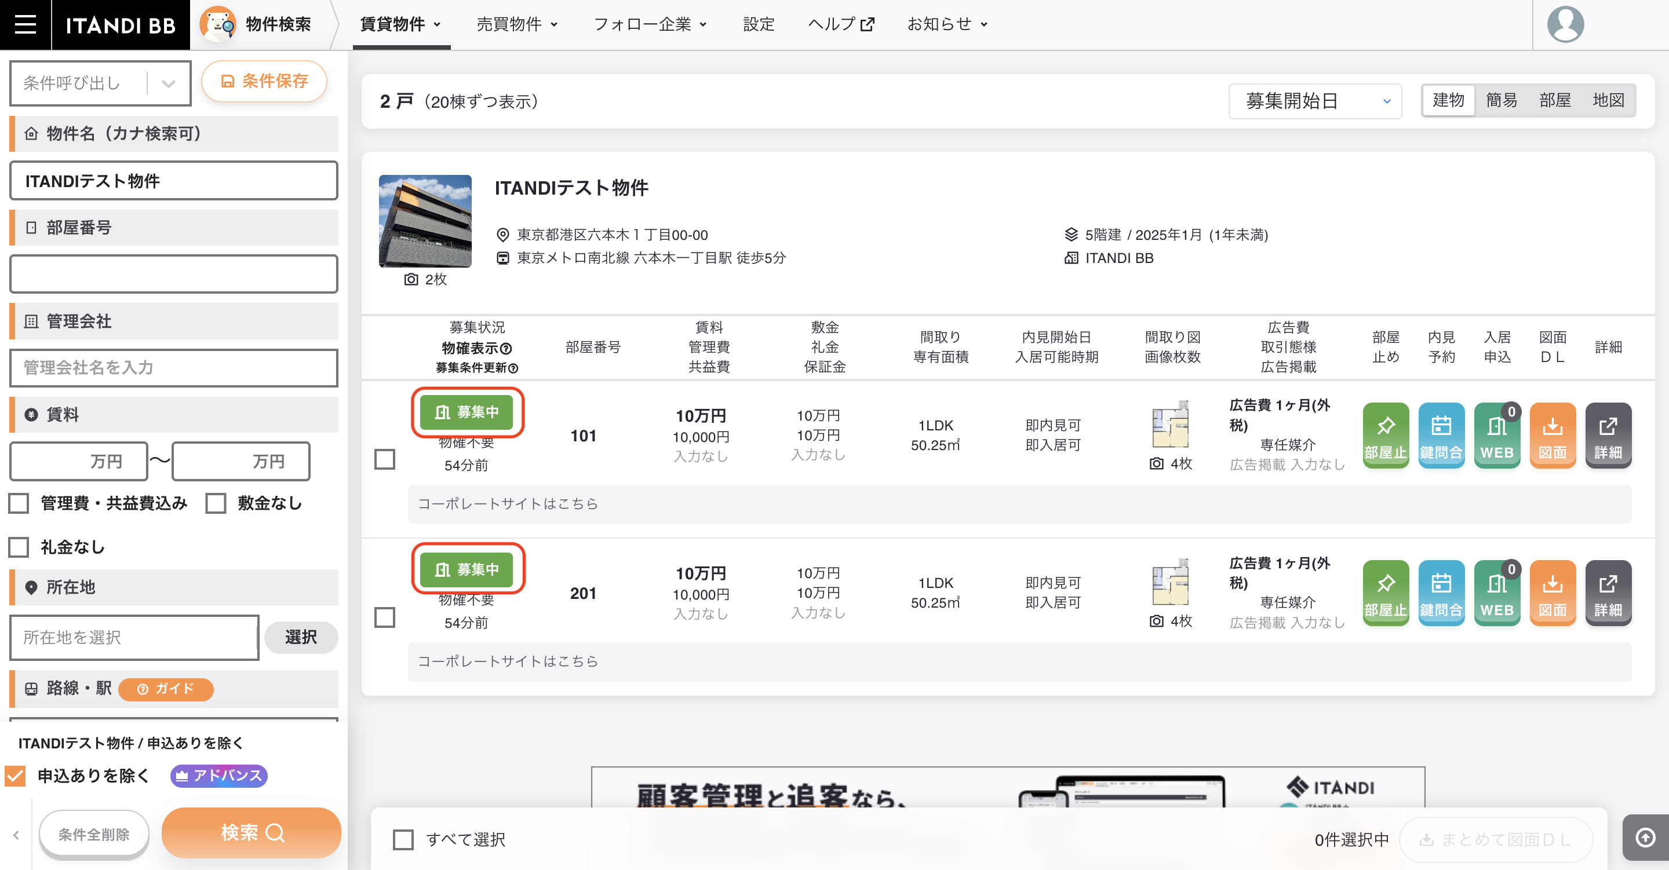
Task: Click the 所在地を選択 field
Action: tap(134, 637)
